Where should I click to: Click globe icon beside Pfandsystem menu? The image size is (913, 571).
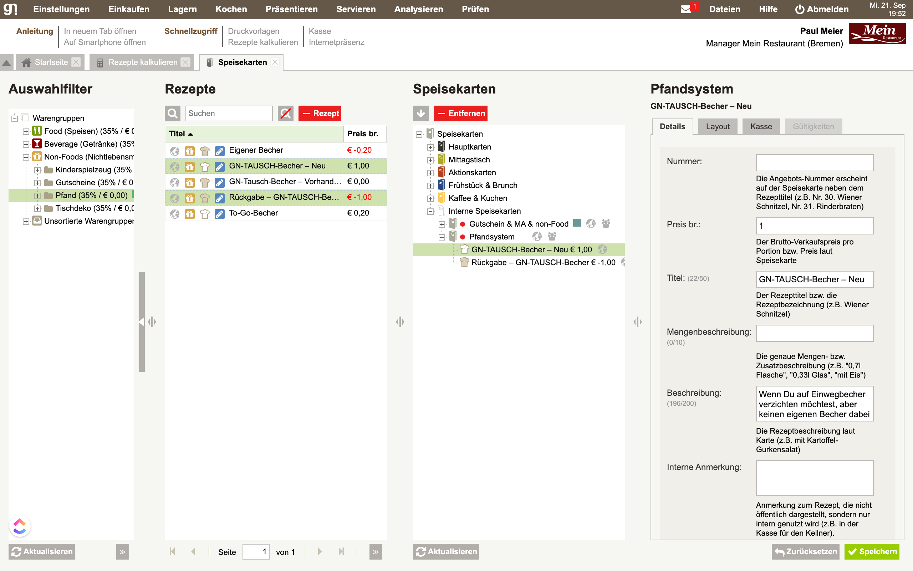point(537,237)
